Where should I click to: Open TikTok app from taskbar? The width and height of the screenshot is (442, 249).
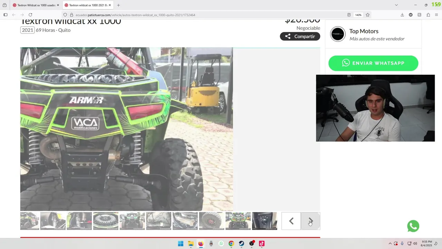(x=262, y=243)
